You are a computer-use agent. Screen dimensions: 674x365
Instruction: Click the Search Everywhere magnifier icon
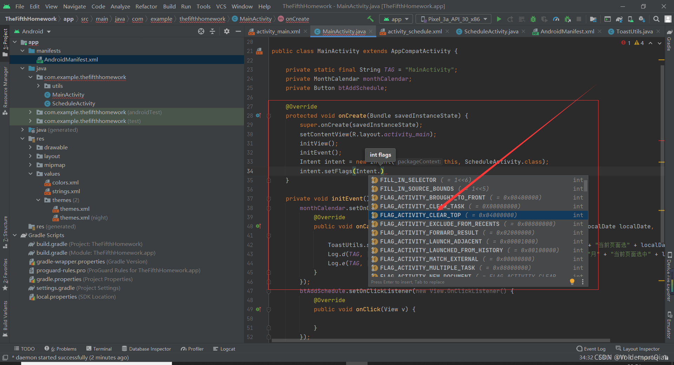tap(656, 19)
